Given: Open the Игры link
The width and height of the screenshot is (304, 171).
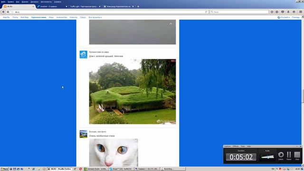Looking at the screenshot, I should click(51, 17).
